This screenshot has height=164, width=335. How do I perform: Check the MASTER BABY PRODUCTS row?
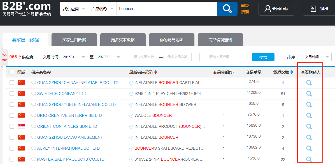tap(12, 159)
